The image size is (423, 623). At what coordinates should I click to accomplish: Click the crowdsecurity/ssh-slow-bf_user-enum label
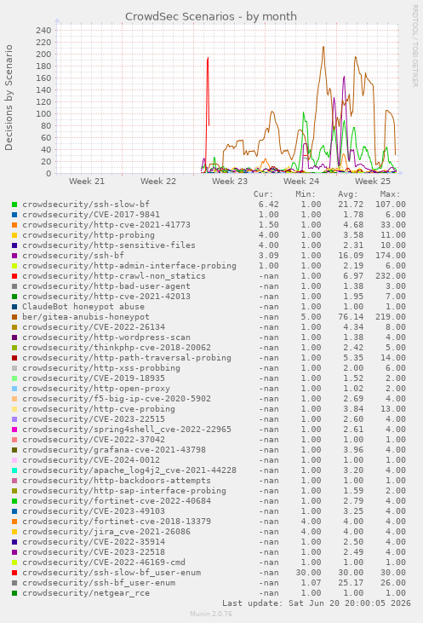click(111, 573)
